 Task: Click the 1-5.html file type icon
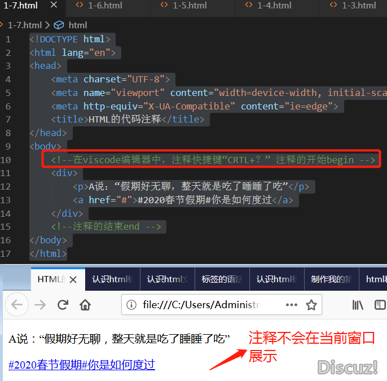164,5
